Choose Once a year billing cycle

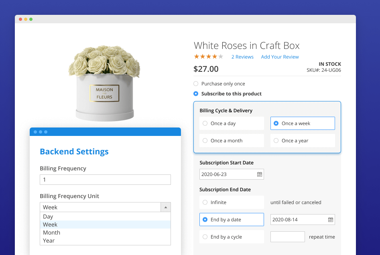click(276, 141)
